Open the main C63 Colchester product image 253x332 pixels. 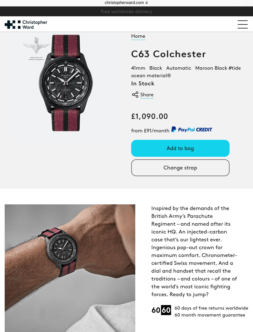pos(66,83)
